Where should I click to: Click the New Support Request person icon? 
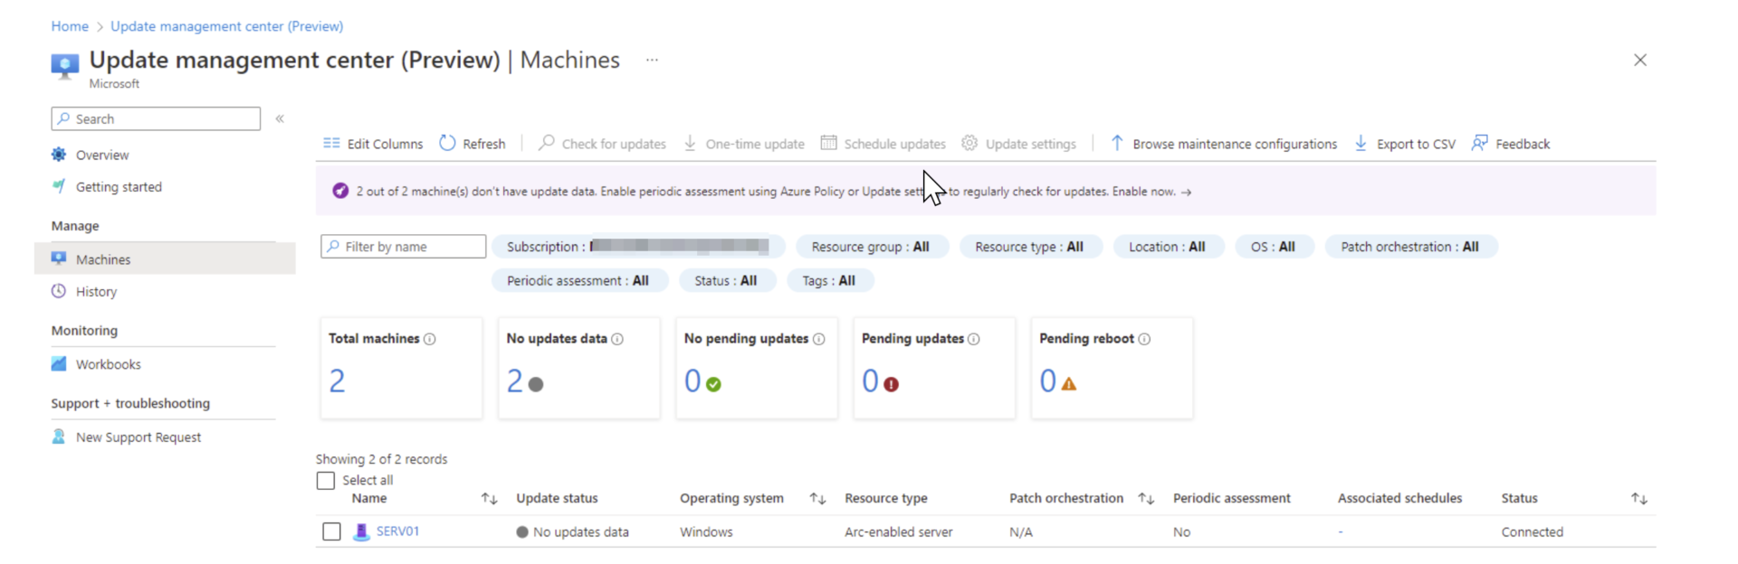pyautogui.click(x=59, y=437)
